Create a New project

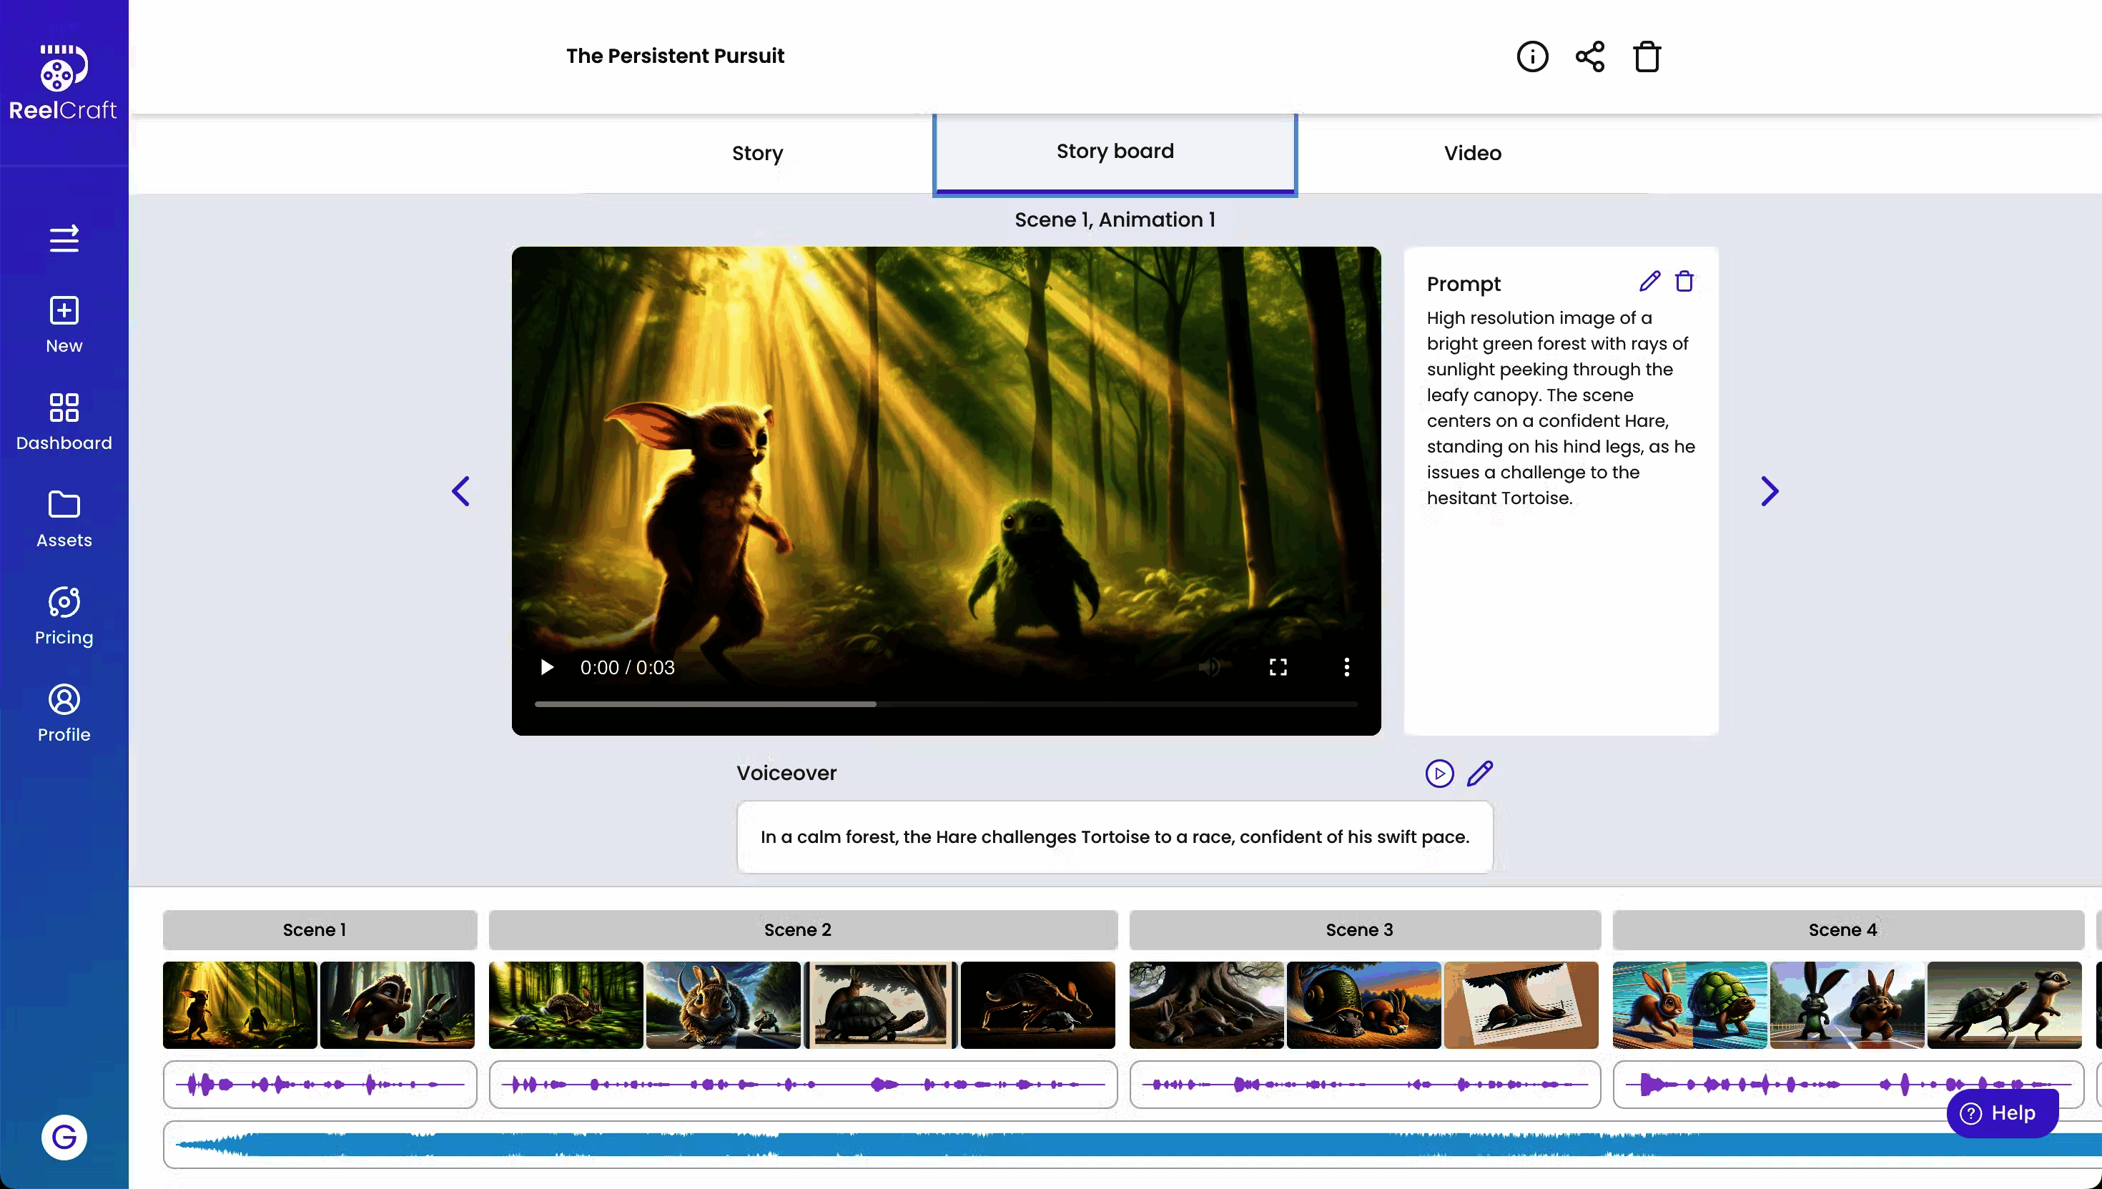pos(64,324)
